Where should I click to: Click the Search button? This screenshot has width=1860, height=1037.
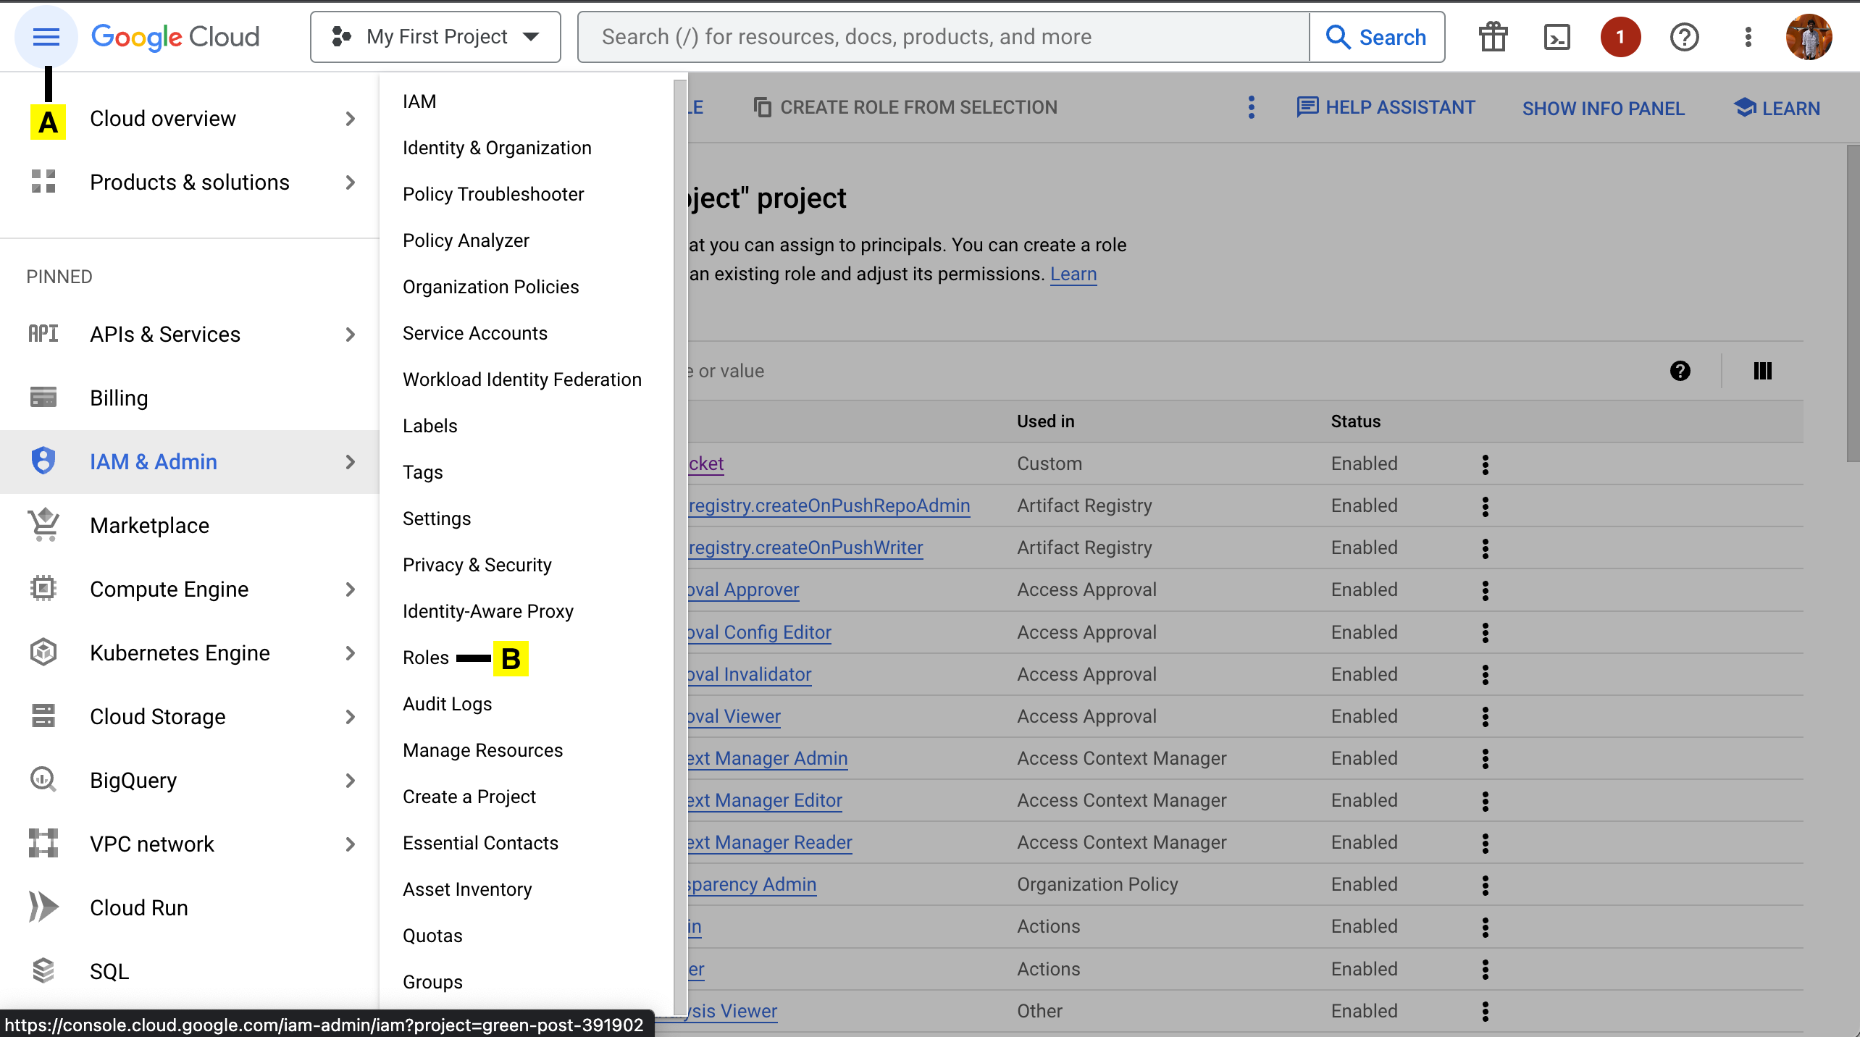(1376, 37)
